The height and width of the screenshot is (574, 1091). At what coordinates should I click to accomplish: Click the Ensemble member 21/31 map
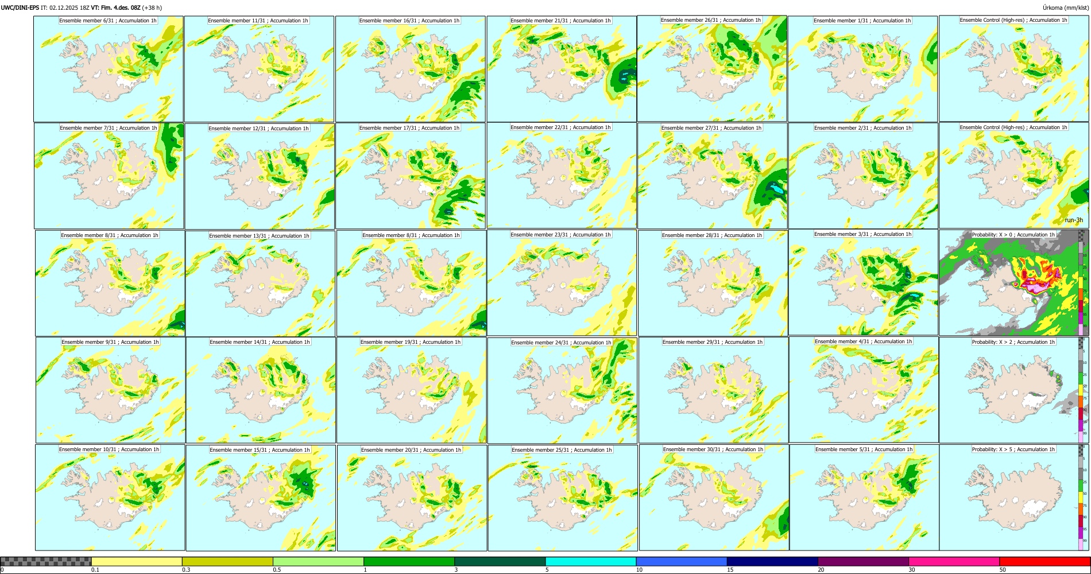click(562, 69)
